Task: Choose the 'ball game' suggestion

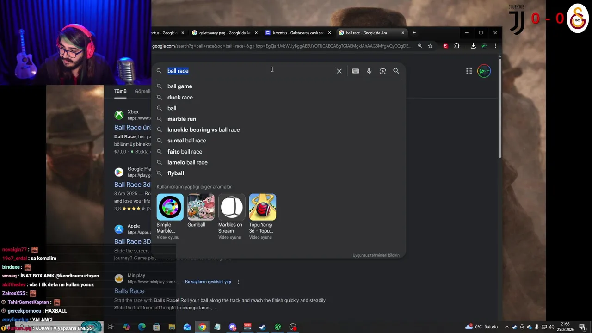Action: (179, 86)
